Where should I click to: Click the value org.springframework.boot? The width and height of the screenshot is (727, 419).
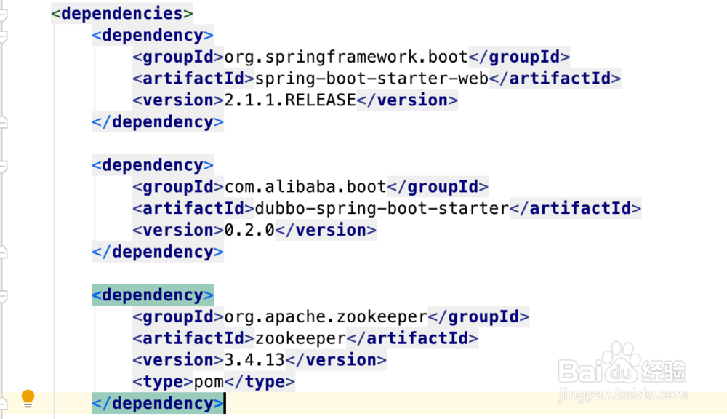[346, 57]
